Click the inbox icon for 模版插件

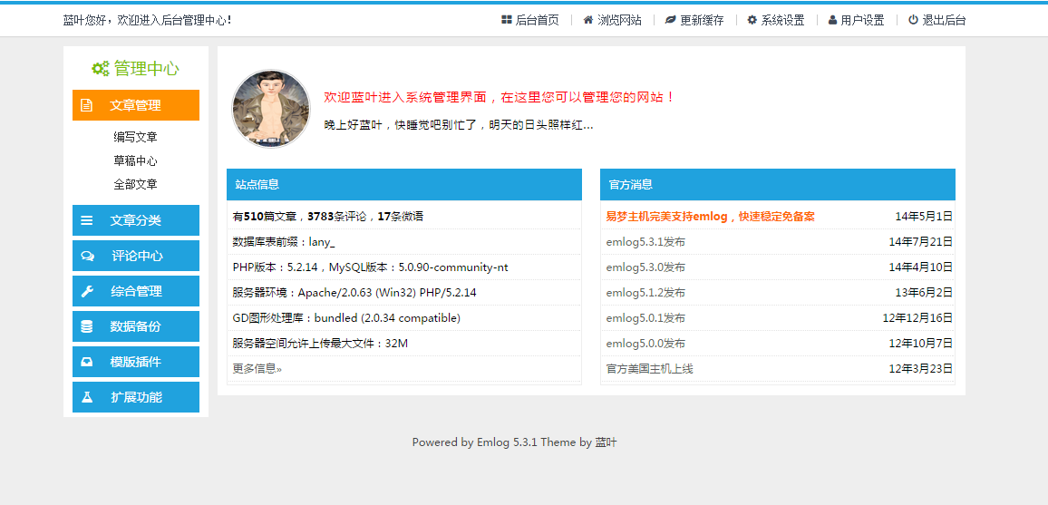[87, 362]
